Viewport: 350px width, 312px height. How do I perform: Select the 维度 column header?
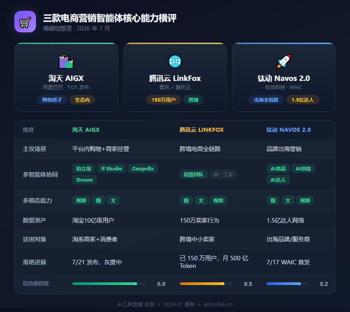[x=28, y=130]
